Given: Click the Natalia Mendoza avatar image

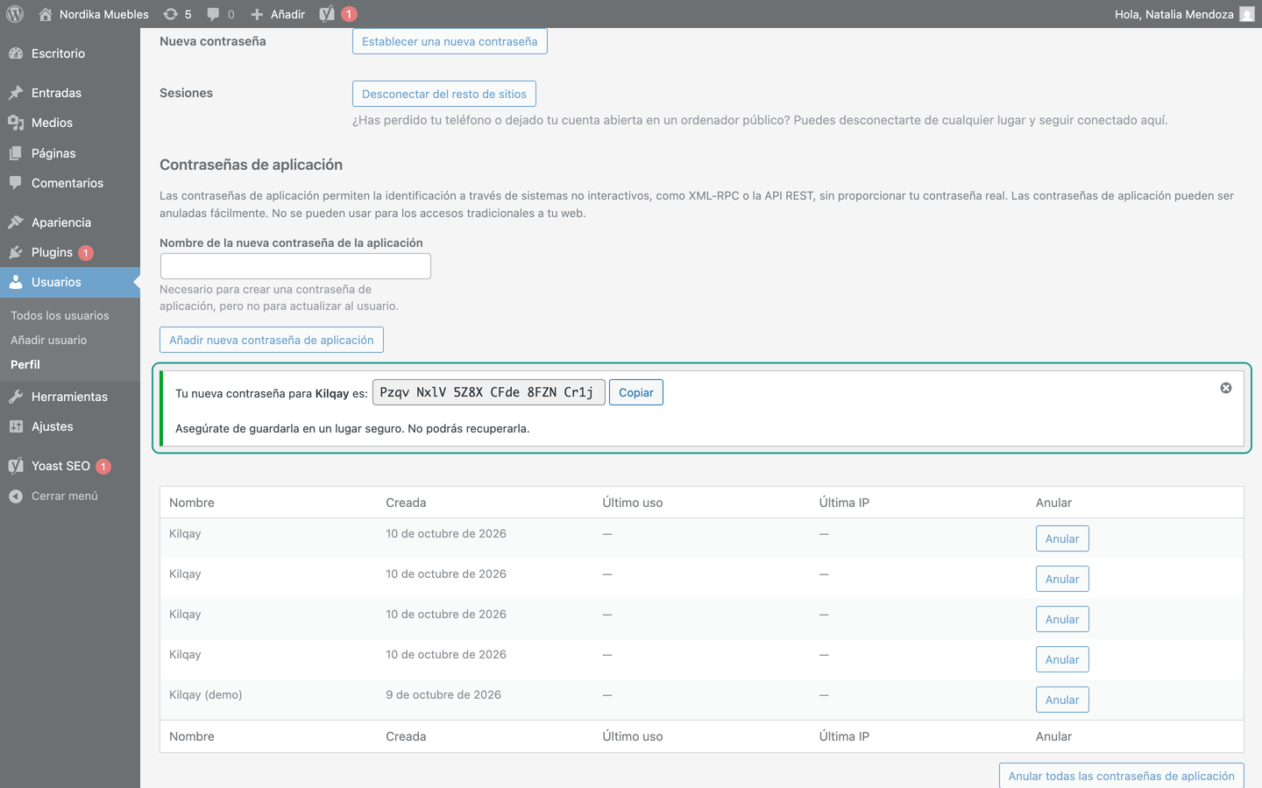Looking at the screenshot, I should [1247, 14].
